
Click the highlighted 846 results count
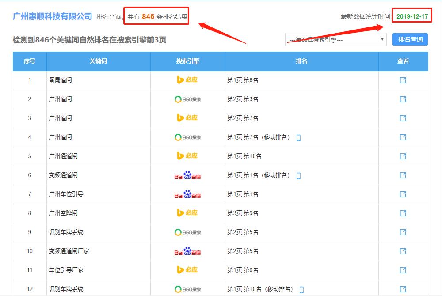point(148,16)
